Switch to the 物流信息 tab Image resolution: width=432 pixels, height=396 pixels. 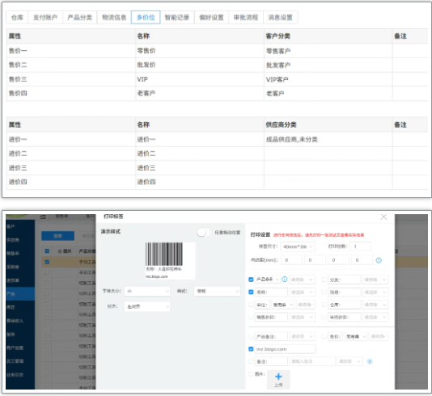[x=114, y=17]
